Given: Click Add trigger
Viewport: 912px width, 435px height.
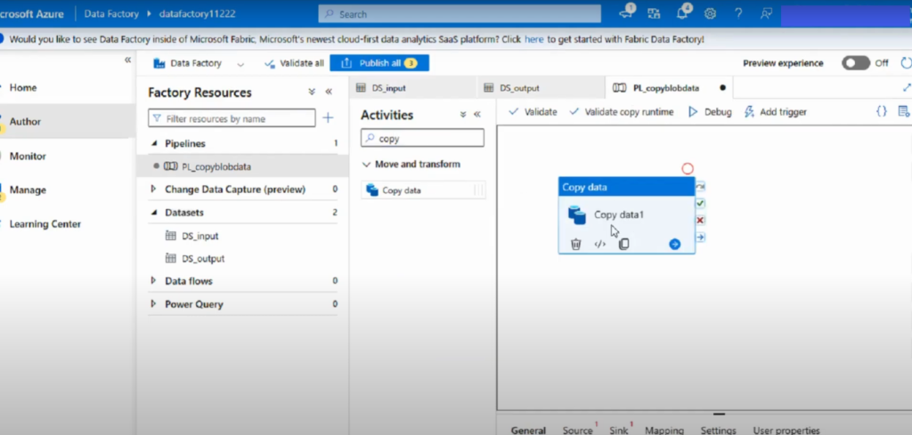Looking at the screenshot, I should point(776,111).
